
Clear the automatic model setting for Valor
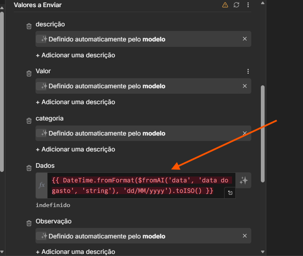tap(245, 86)
